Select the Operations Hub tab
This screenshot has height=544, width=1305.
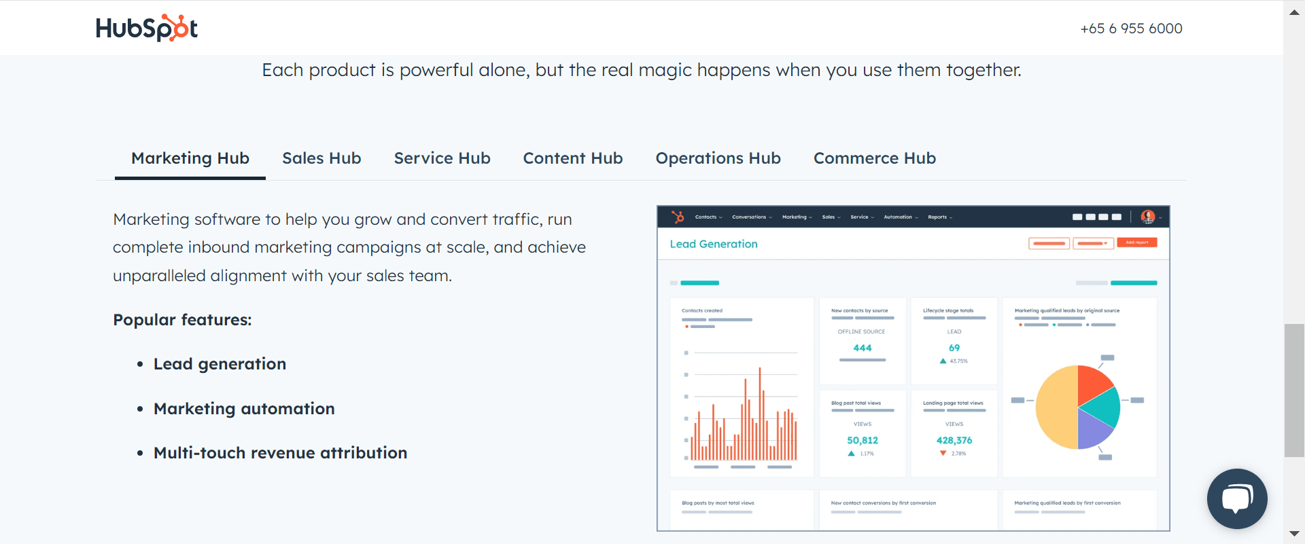pyautogui.click(x=718, y=158)
